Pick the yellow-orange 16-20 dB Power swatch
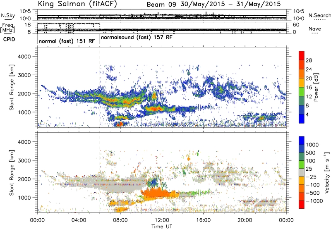Screen dimensions: 331x229 coord(302,83)
